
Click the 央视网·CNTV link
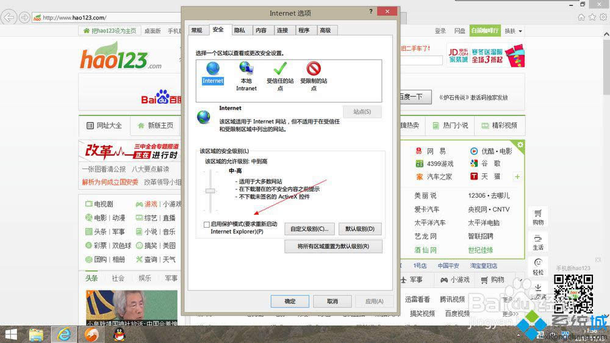(x=489, y=209)
